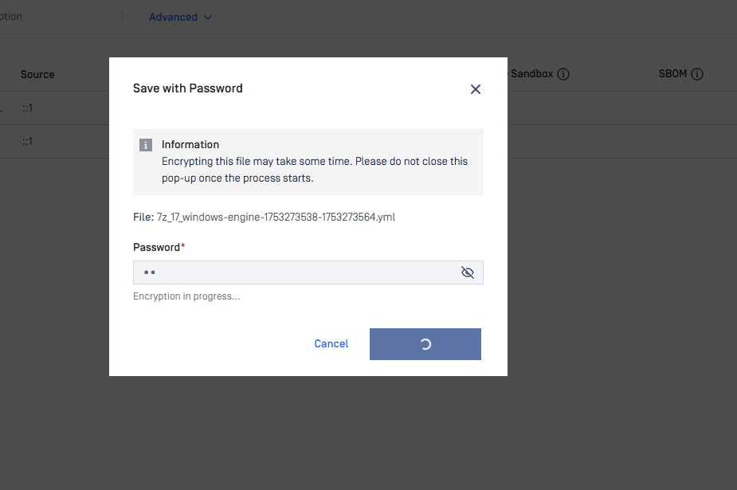Select the second ::1 source row
737x490 pixels.
click(x=27, y=141)
